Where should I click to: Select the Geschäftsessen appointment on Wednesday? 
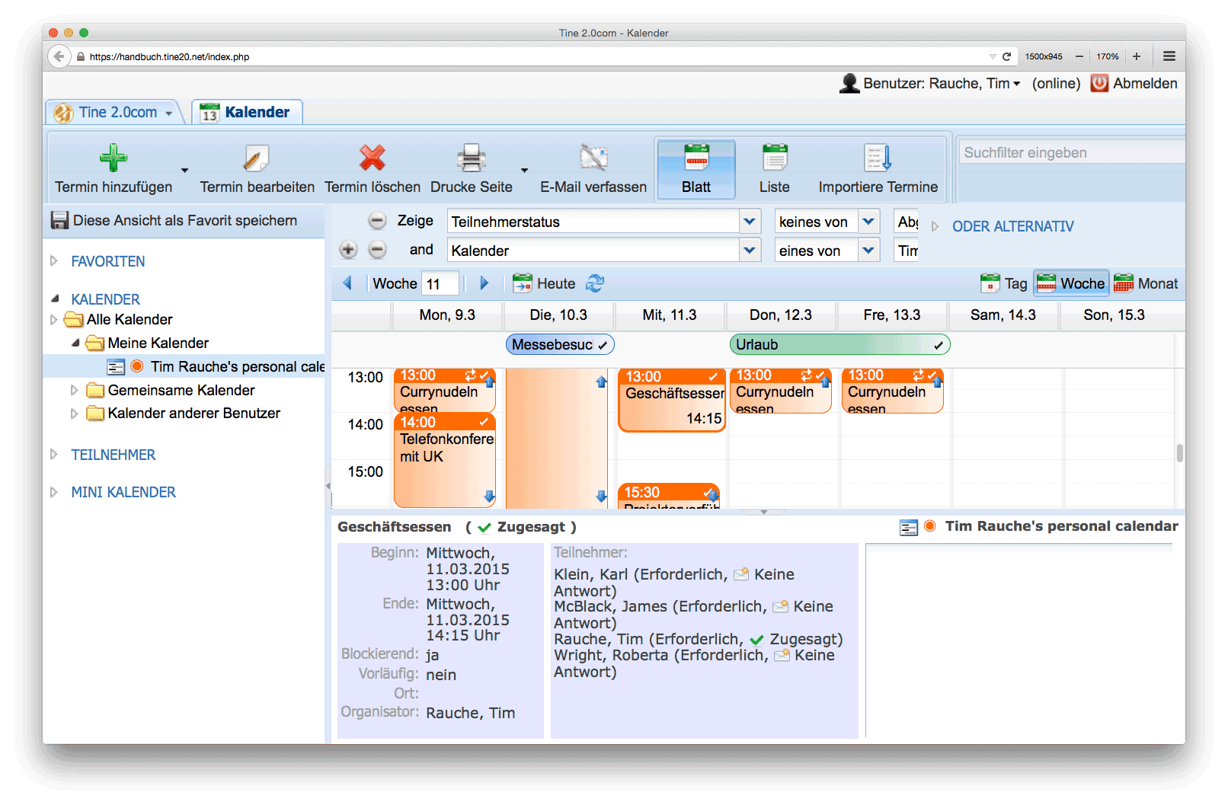point(672,400)
